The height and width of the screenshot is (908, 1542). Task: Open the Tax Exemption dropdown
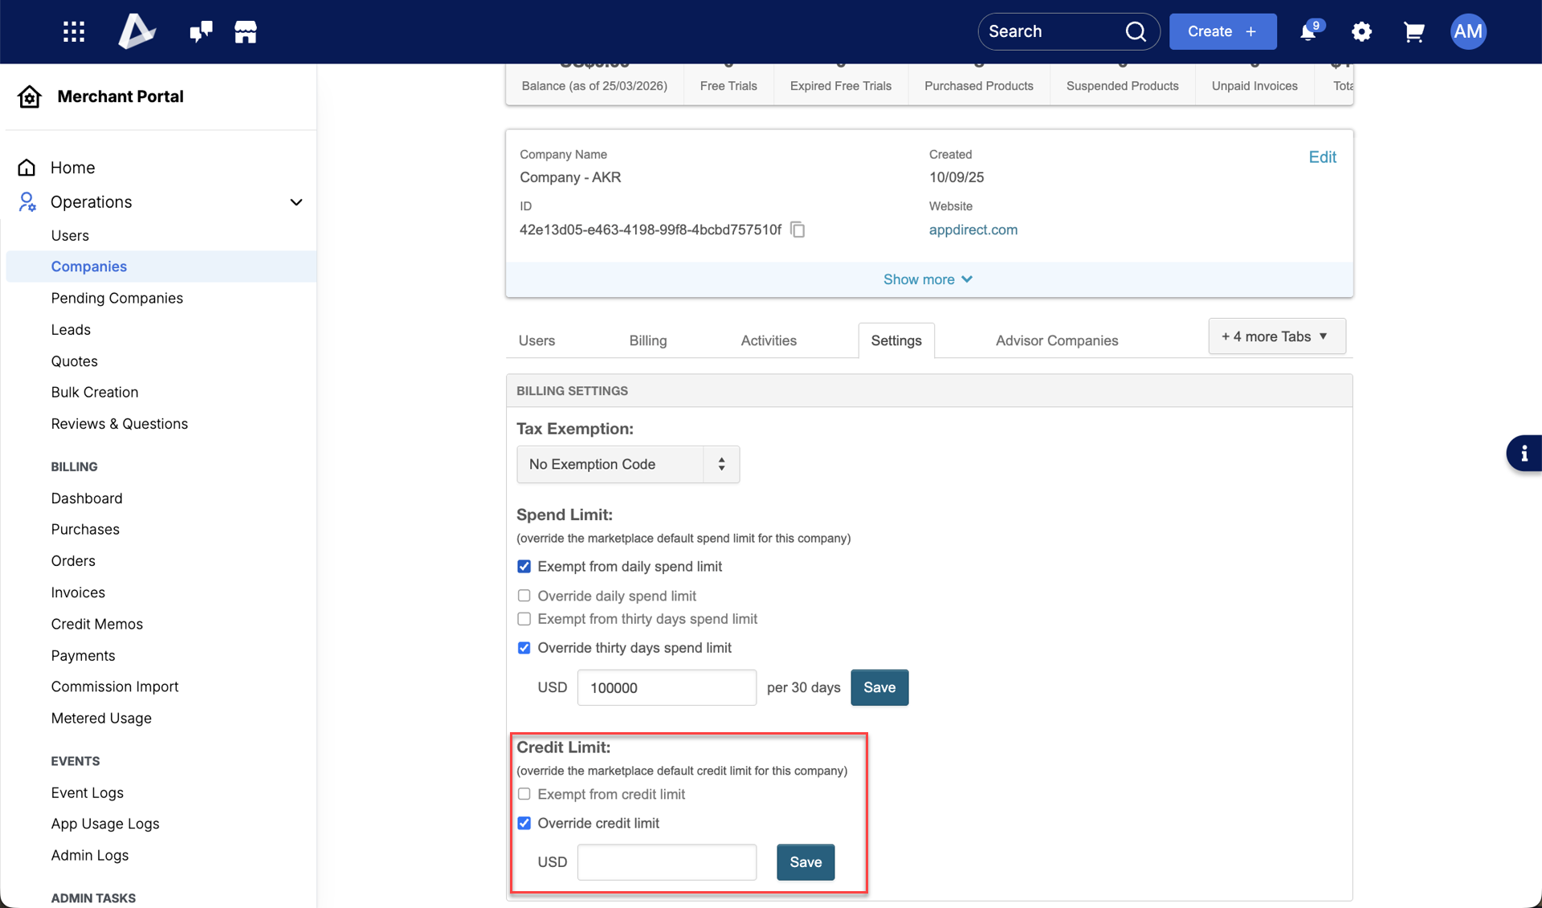627,464
